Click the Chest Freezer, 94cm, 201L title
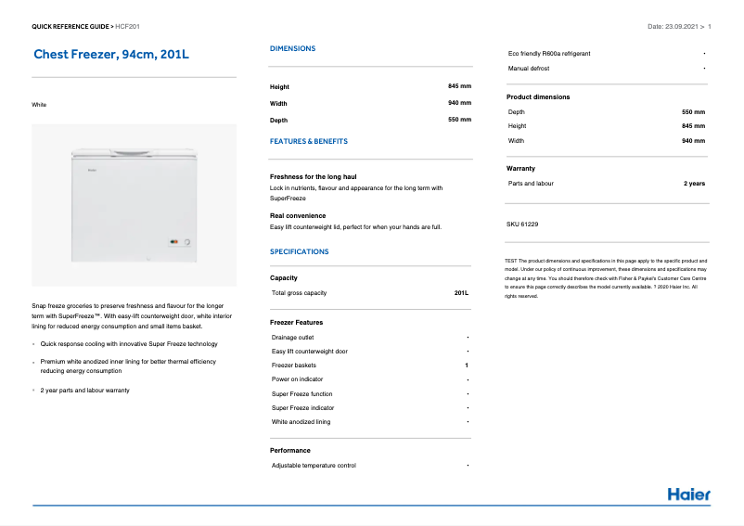744x526 pixels. pyautogui.click(x=111, y=55)
